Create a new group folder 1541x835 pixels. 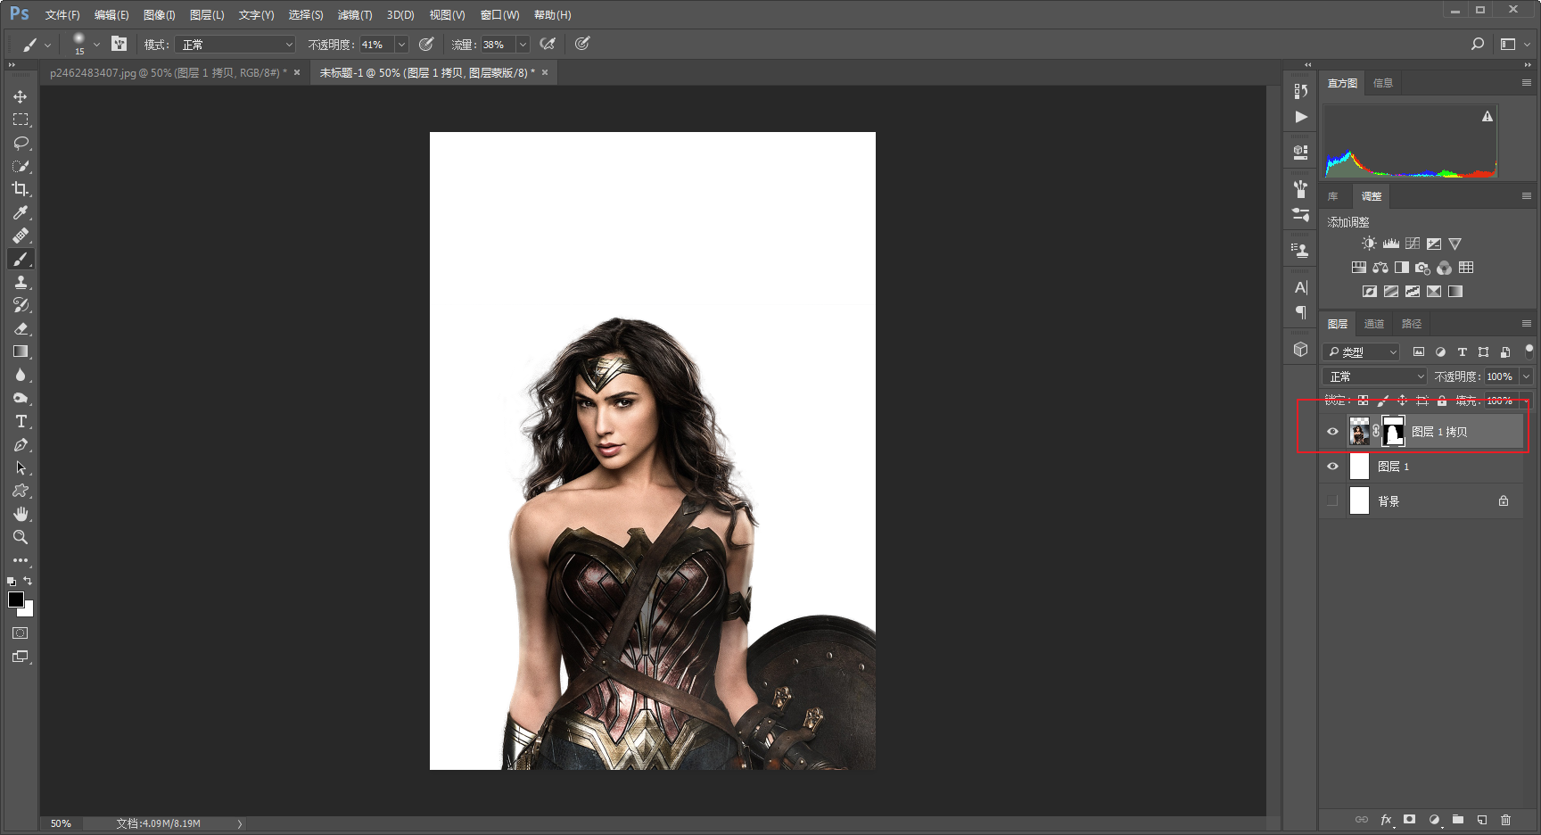[x=1458, y=820]
